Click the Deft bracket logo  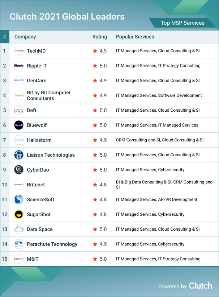tap(19, 110)
